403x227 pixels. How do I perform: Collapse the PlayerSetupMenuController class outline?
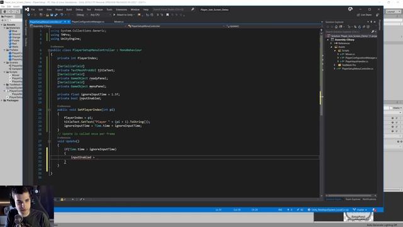tap(49, 50)
